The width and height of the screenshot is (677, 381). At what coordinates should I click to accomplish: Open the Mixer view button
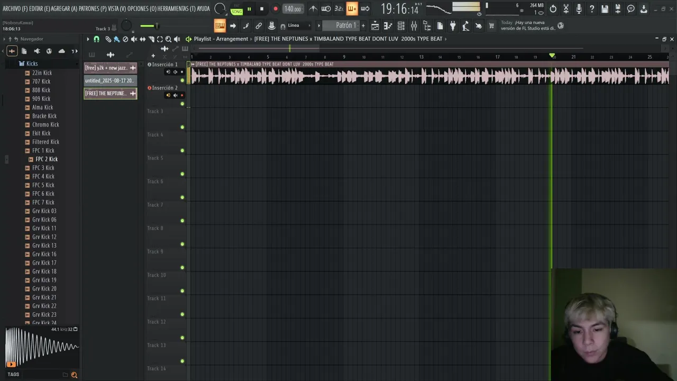414,25
